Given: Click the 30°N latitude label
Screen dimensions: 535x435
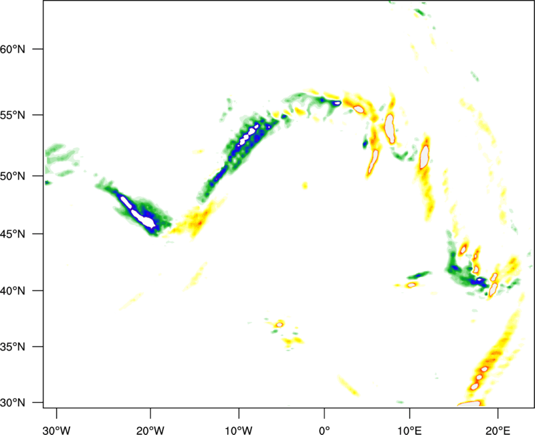Looking at the screenshot, I should [13, 403].
